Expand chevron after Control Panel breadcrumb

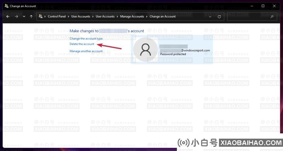coord(68,17)
